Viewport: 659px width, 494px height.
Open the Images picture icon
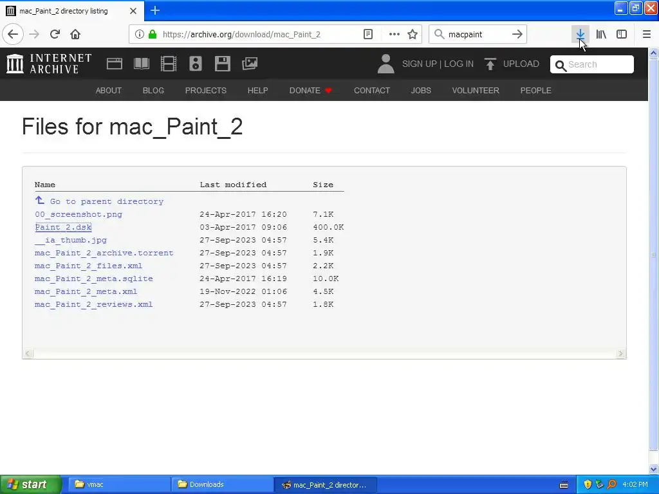[250, 64]
